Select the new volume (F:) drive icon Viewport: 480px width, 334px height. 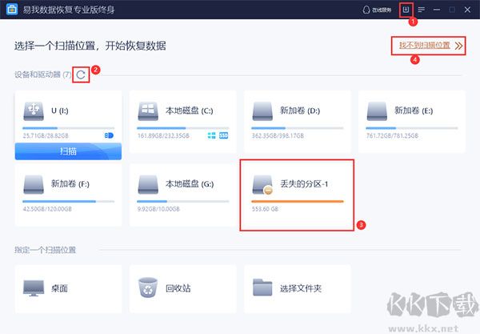[x=34, y=184]
